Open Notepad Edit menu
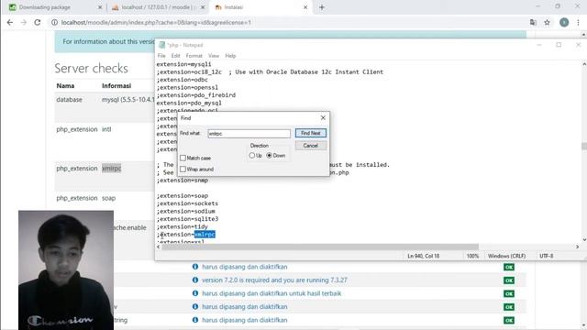The height and width of the screenshot is (330, 587). click(x=175, y=56)
